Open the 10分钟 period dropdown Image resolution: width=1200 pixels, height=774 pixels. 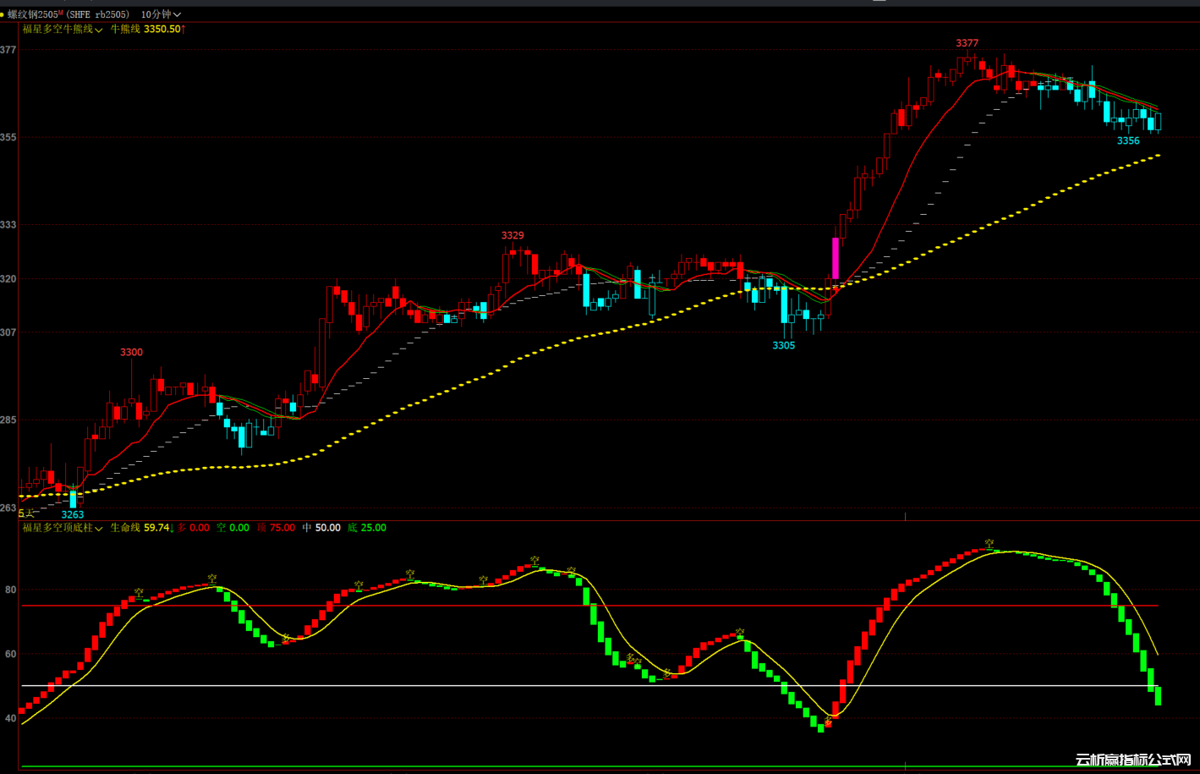[161, 14]
